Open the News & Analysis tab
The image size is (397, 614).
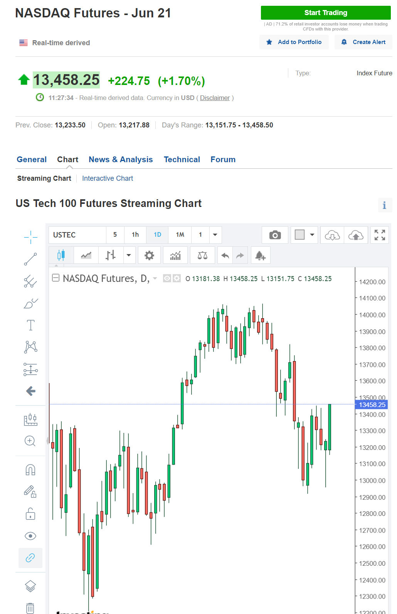(x=121, y=159)
